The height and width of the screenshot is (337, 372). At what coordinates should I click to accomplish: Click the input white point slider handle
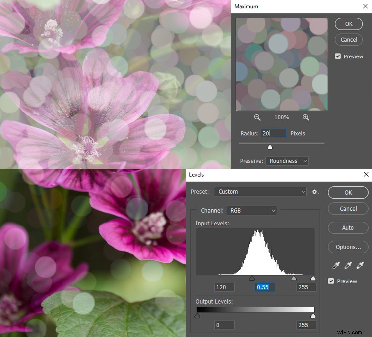[313, 278]
